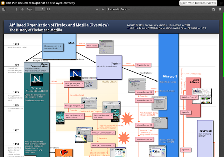Click the Netscape Navigator 2.0 box
The width and height of the screenshot is (224, 157).
(74, 106)
